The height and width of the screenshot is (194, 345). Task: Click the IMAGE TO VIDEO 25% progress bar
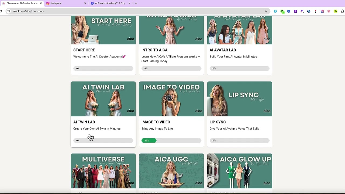click(x=171, y=140)
